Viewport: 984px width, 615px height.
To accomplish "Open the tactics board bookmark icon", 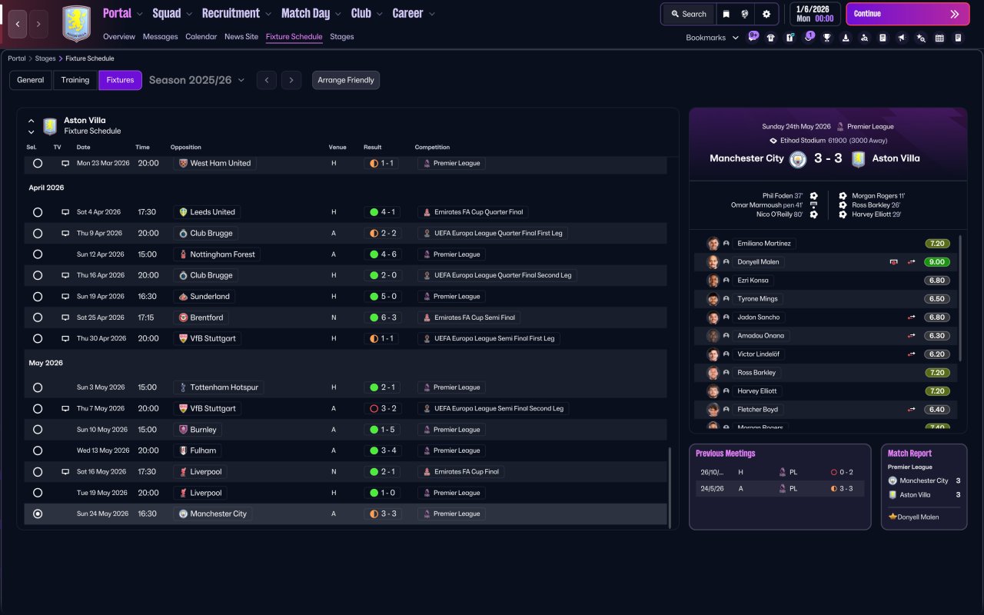I will click(x=790, y=38).
